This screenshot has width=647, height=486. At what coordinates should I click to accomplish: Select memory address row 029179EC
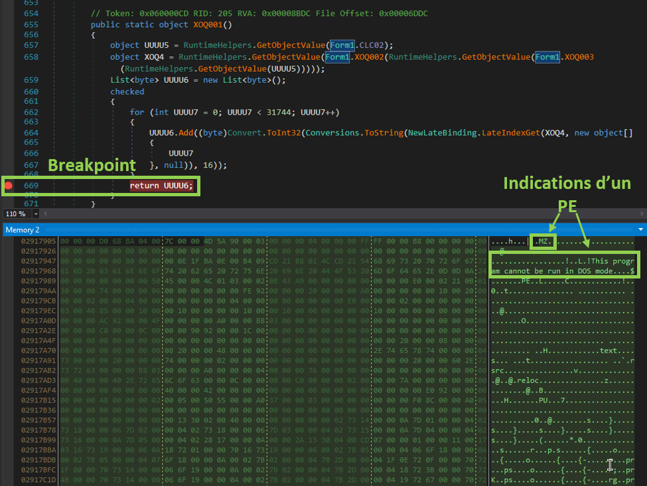38,311
